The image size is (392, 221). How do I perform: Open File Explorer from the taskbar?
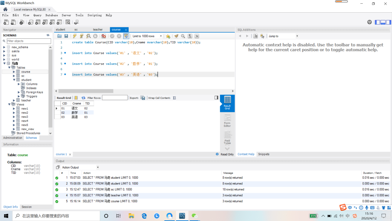pos(131,216)
